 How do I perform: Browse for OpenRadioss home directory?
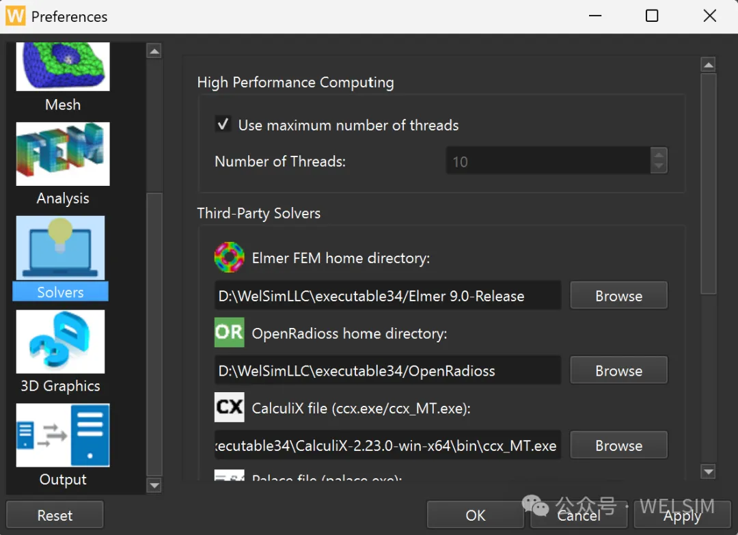pos(618,370)
